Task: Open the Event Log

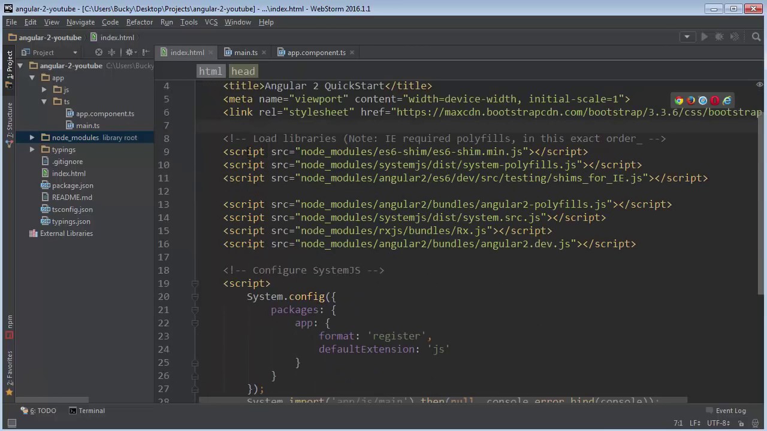Action: pyautogui.click(x=726, y=411)
